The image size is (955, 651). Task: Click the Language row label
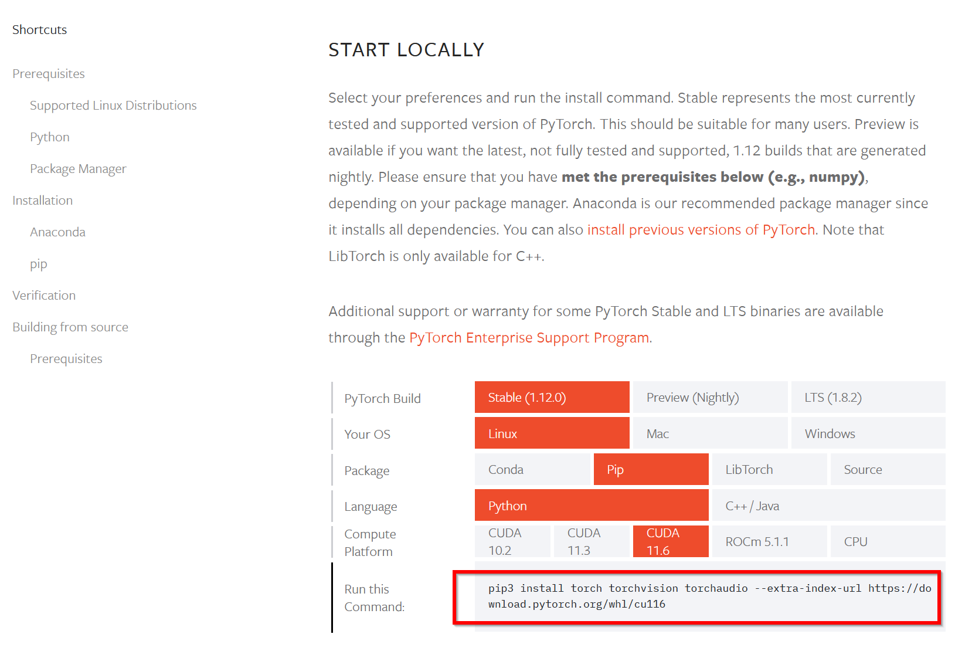(x=371, y=507)
